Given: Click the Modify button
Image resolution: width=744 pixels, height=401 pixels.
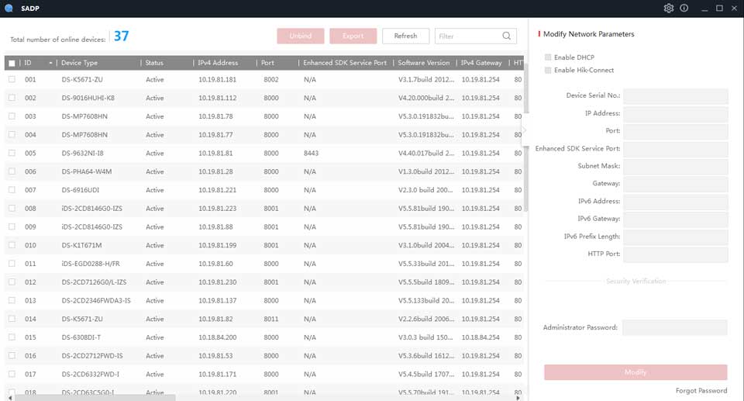Looking at the screenshot, I should click(x=635, y=372).
